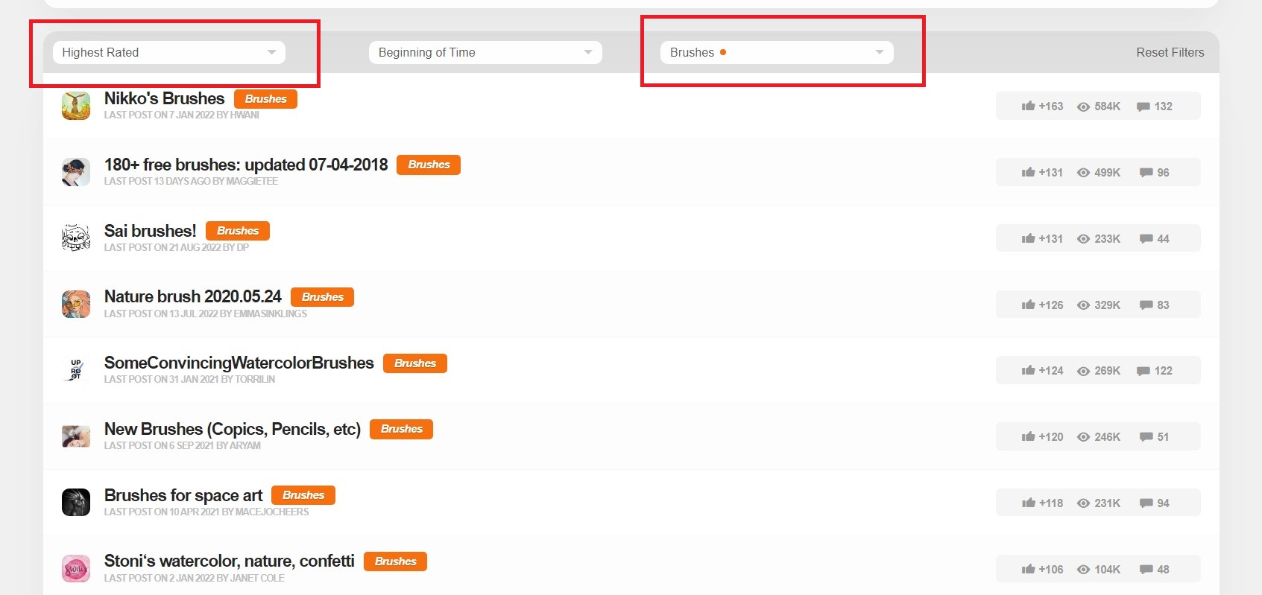Click thumbs-up icon showing +120
Image resolution: width=1262 pixels, height=595 pixels.
(1028, 436)
